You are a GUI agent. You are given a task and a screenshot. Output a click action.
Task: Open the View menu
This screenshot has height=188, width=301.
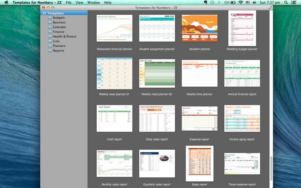(x=79, y=3)
